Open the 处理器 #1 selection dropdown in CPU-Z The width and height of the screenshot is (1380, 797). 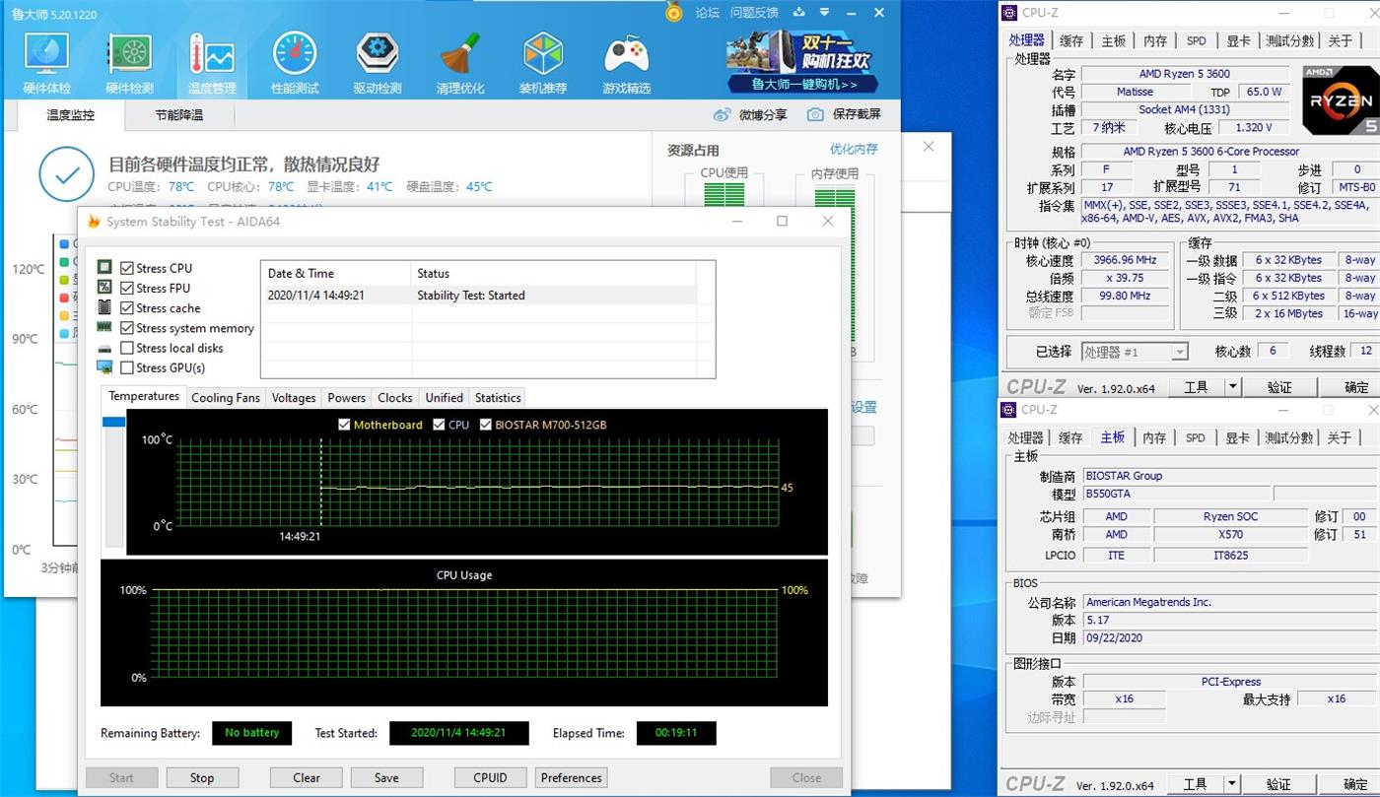click(x=1134, y=352)
